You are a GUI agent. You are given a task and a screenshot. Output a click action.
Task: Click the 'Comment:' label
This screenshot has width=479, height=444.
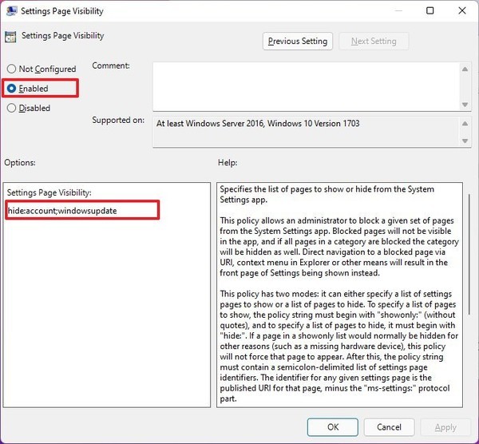click(x=111, y=65)
